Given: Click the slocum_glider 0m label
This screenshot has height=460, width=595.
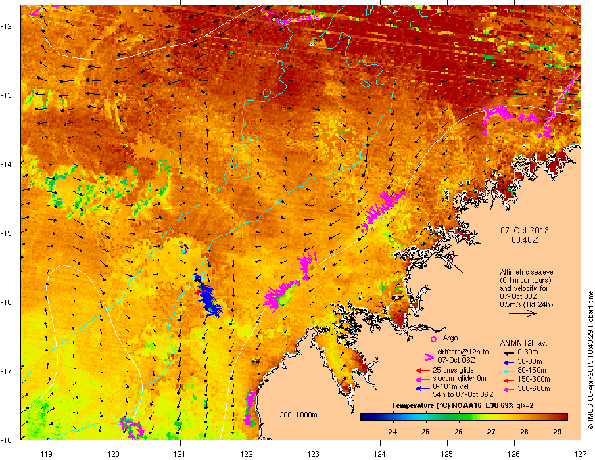Looking at the screenshot, I should coord(460,379).
